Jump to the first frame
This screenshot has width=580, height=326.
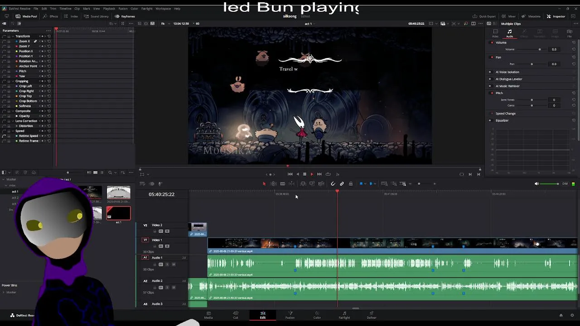click(290, 174)
